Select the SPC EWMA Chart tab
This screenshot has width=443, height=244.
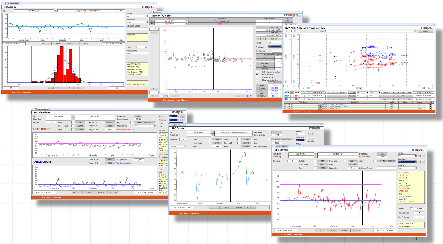(283, 147)
